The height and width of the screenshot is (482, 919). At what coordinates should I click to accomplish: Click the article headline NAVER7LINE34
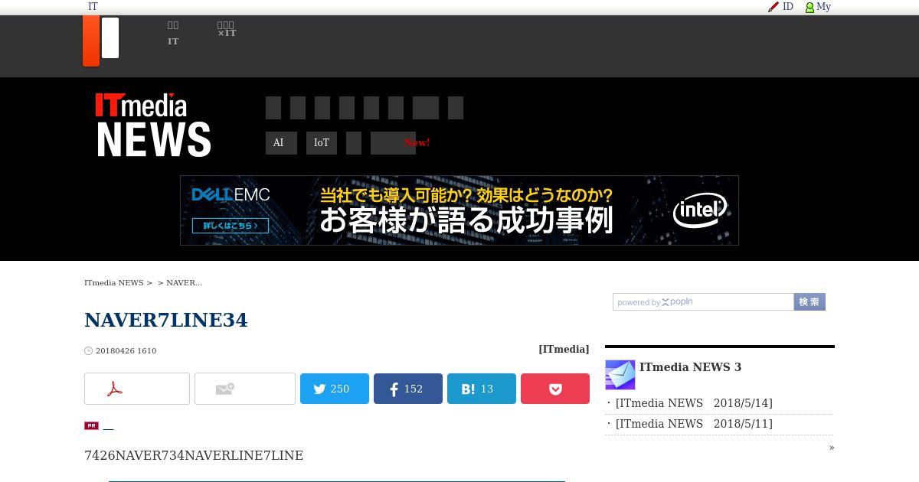166,320
